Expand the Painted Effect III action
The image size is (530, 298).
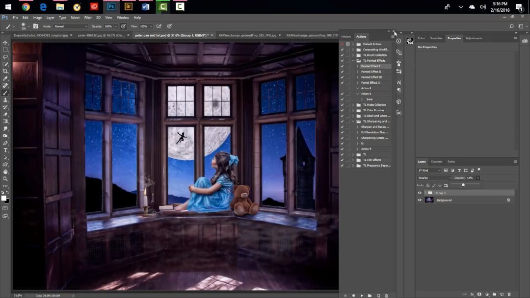pyautogui.click(x=358, y=77)
